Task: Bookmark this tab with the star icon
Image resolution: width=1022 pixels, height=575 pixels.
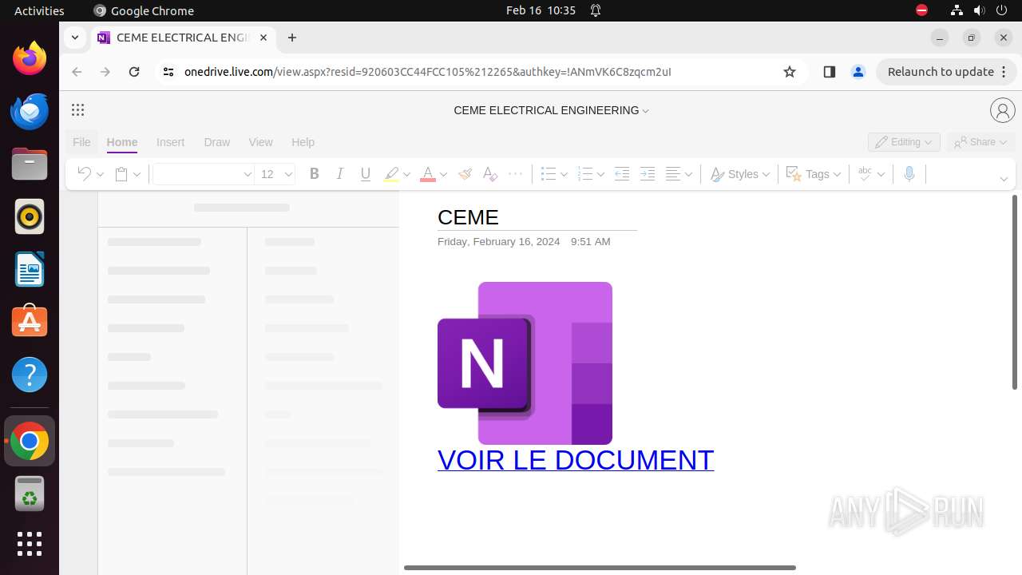Action: click(790, 72)
